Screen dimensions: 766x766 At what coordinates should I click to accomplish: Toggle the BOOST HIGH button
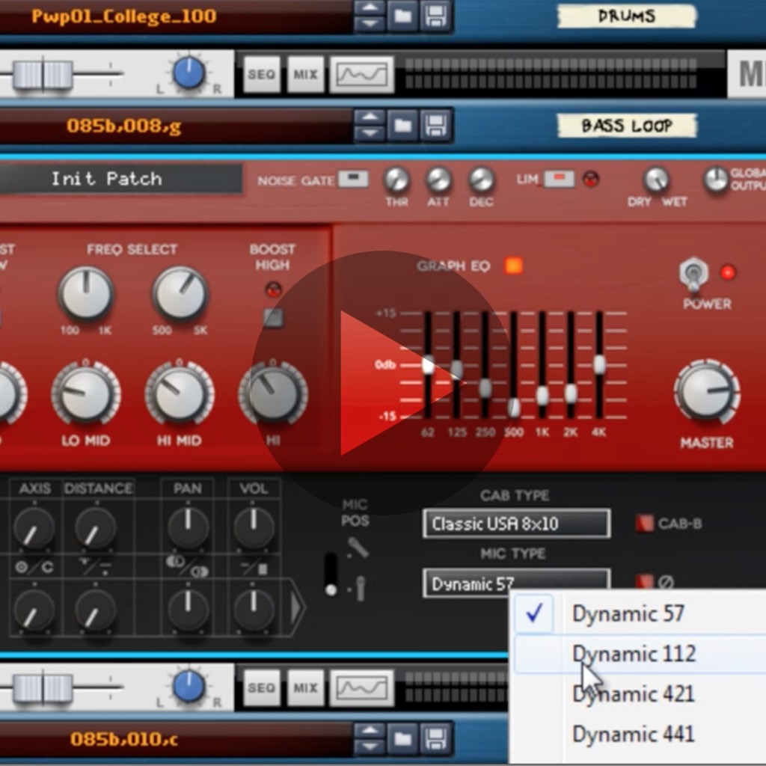click(x=273, y=318)
